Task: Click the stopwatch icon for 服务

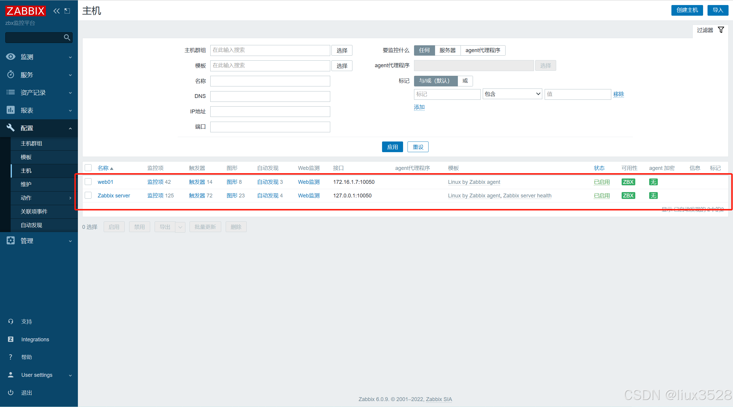Action: coord(11,74)
